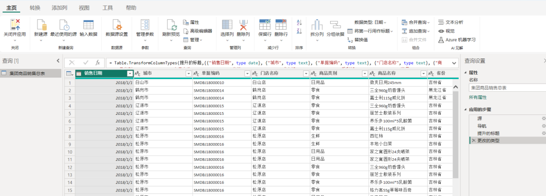The height and width of the screenshot is (196, 546).
Task: Confirm formula with the checkmark icon
Action: coord(85,63)
